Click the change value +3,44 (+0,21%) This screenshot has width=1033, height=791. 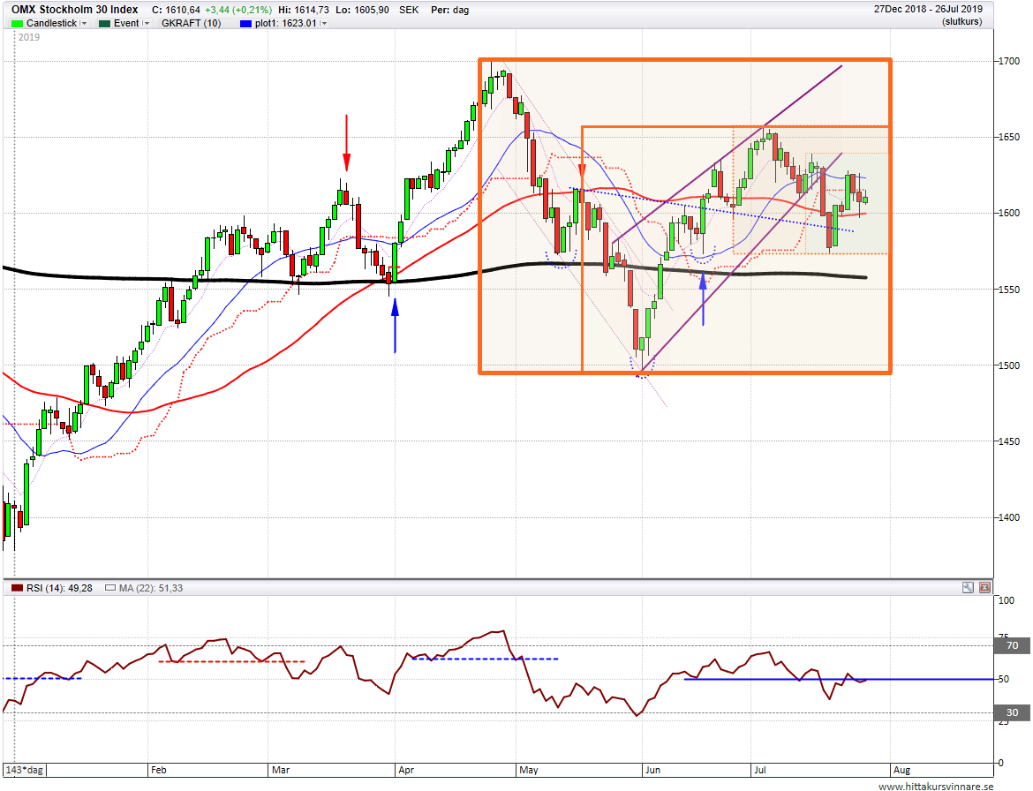coord(238,10)
